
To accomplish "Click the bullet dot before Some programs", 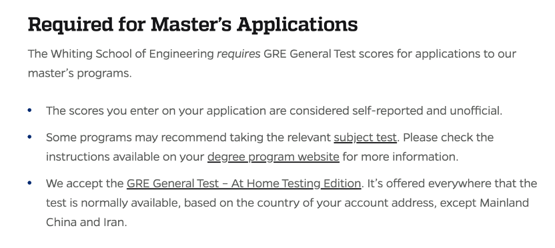I will [29, 137].
